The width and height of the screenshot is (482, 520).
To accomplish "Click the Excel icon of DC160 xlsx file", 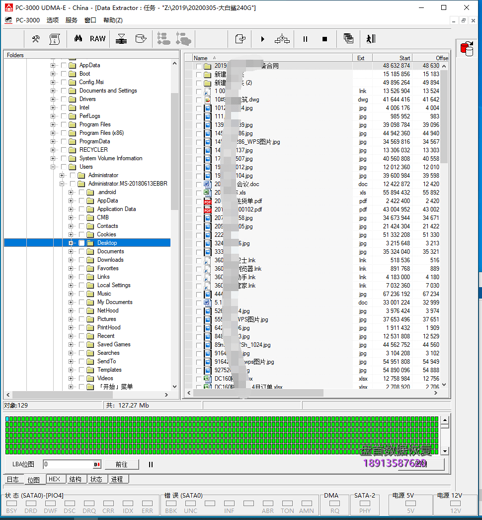I will pyautogui.click(x=208, y=379).
